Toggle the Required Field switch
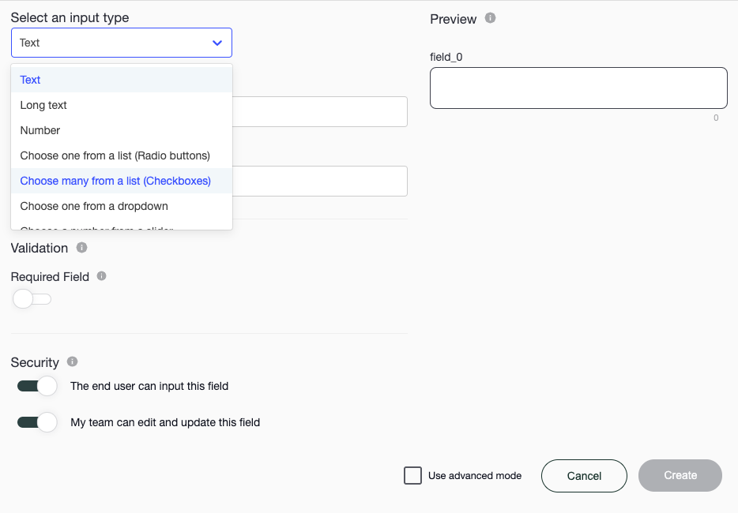The width and height of the screenshot is (738, 513). click(x=32, y=299)
